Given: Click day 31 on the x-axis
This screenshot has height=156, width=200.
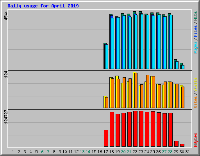Looking at the screenshot, I should pos(187,152).
